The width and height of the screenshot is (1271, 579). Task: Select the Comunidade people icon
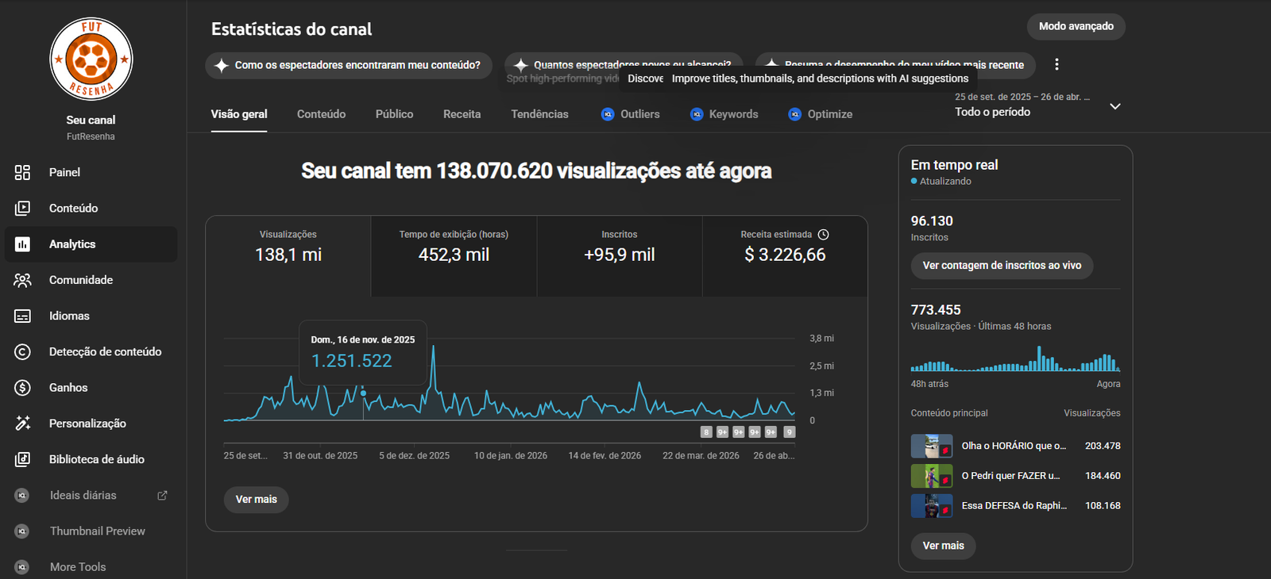pyautogui.click(x=22, y=280)
